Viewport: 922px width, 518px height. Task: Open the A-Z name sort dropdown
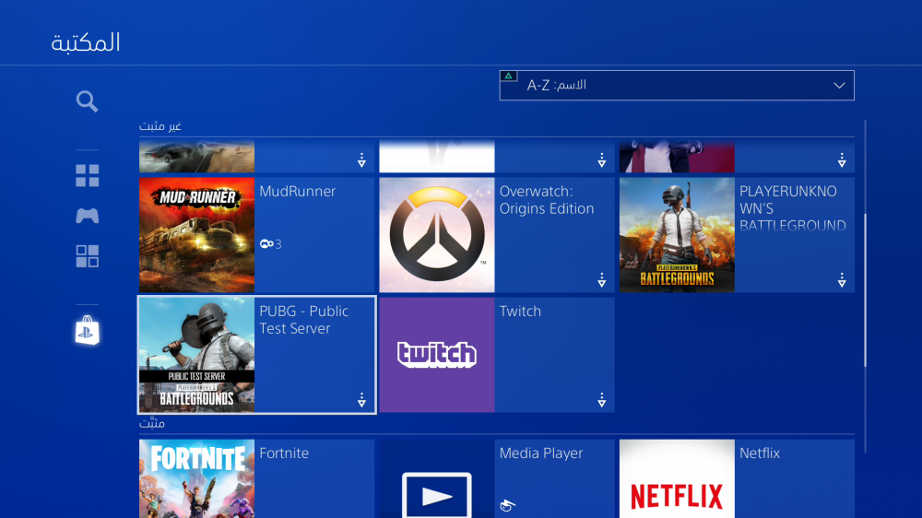coord(677,85)
